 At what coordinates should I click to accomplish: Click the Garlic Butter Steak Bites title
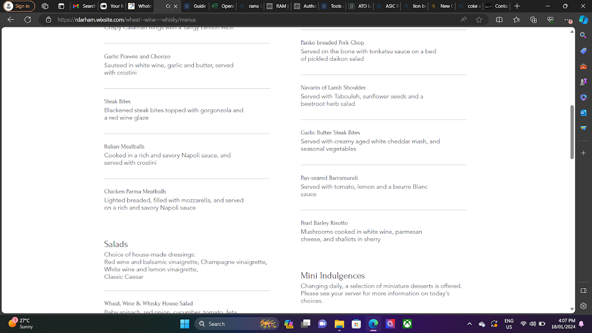(x=331, y=132)
